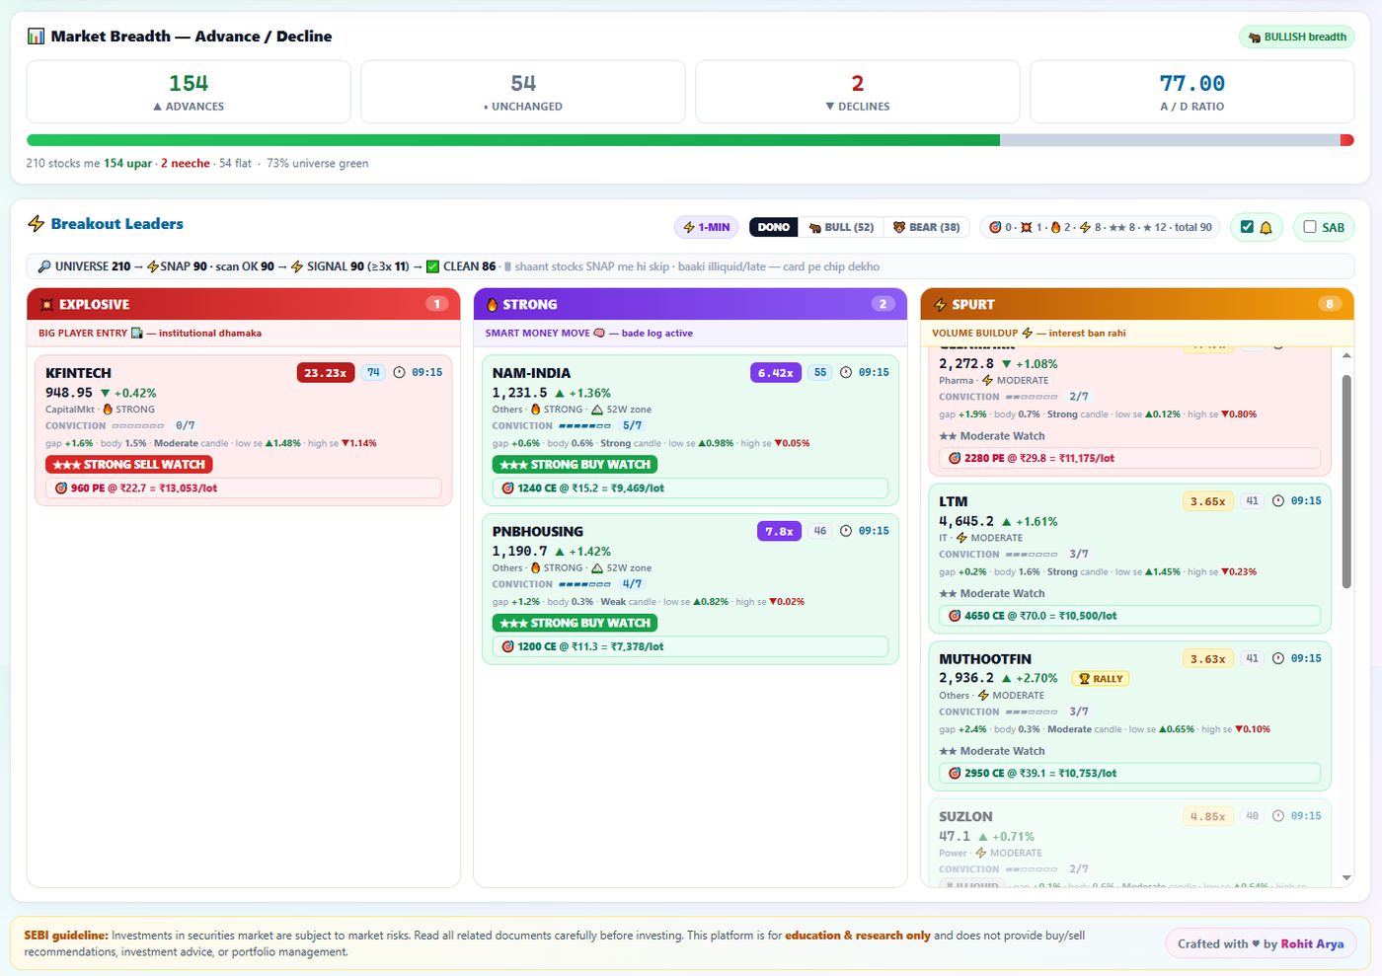This screenshot has height=976, width=1382.
Task: Click the 2 DECLINES stat card
Action: (858, 92)
